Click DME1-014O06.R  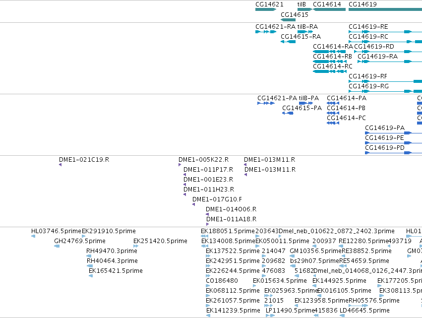207,215
